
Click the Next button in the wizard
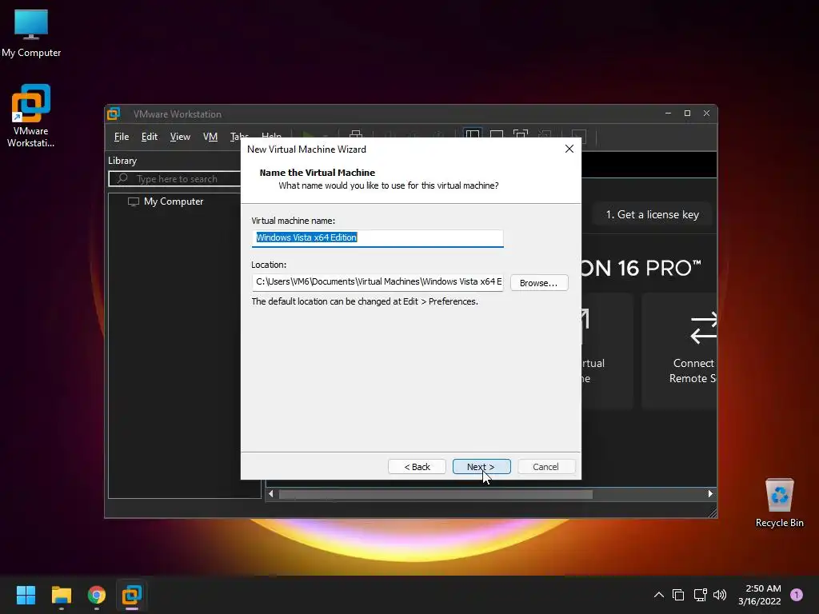[481, 466]
